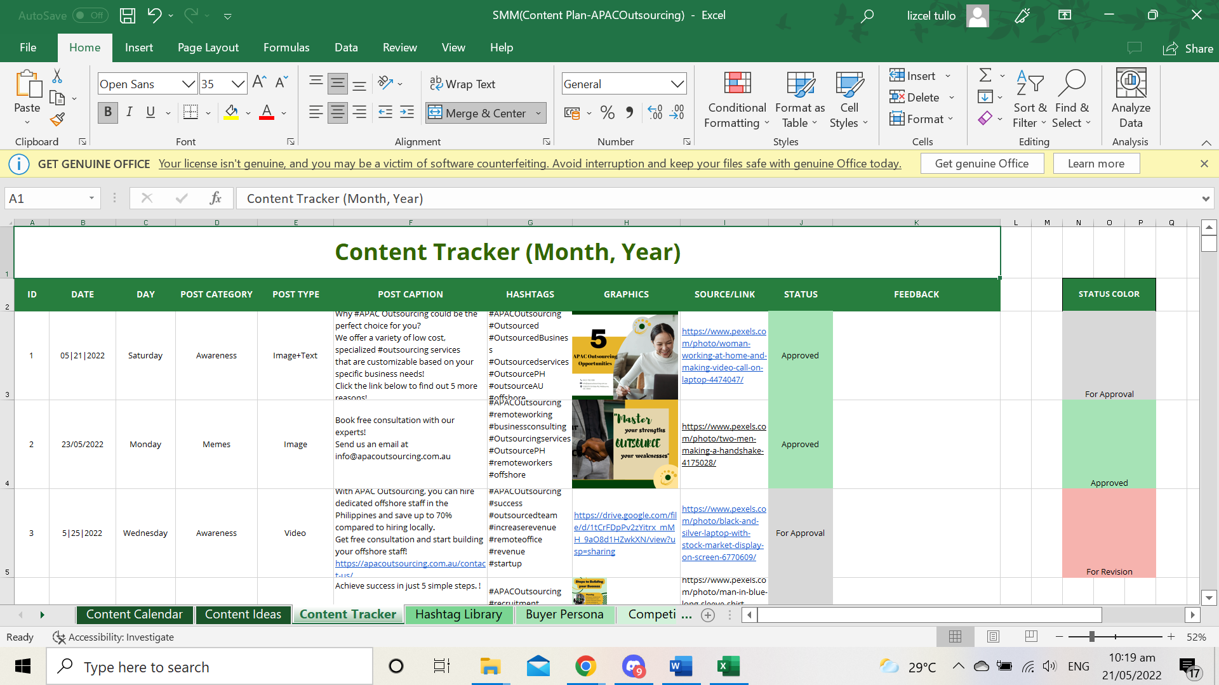Open the Page Layout ribbon tab
The width and height of the screenshot is (1219, 685).
208,48
